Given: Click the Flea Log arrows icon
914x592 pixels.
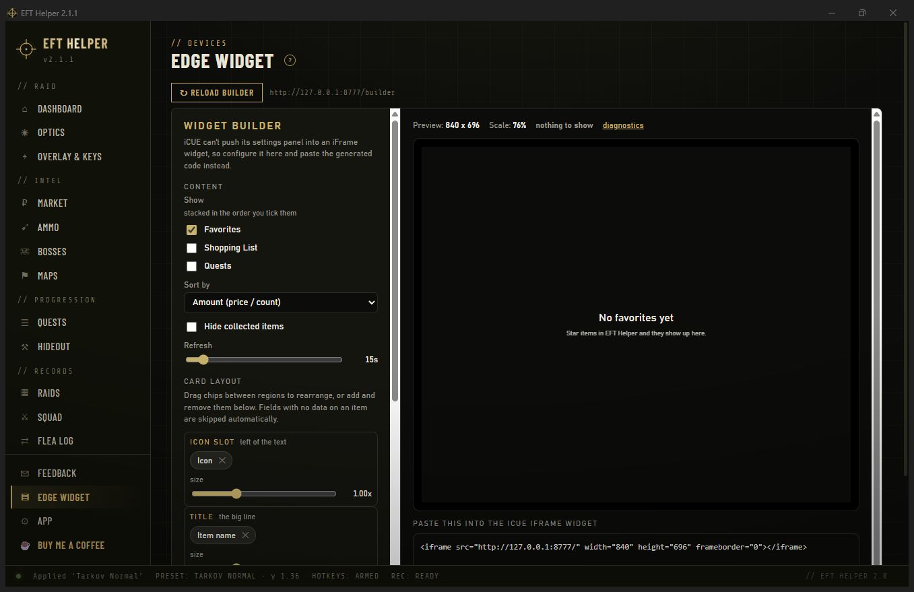Looking at the screenshot, I should pos(25,441).
